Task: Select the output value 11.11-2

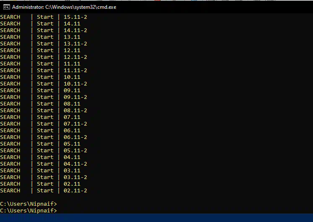Action: pyautogui.click(x=75, y=71)
